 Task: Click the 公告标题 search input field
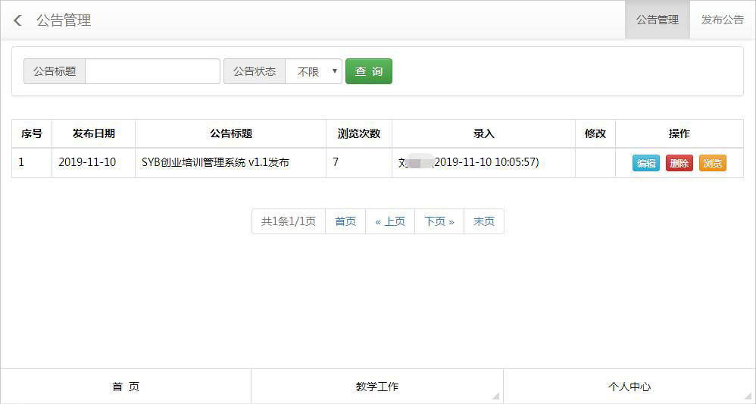click(152, 71)
